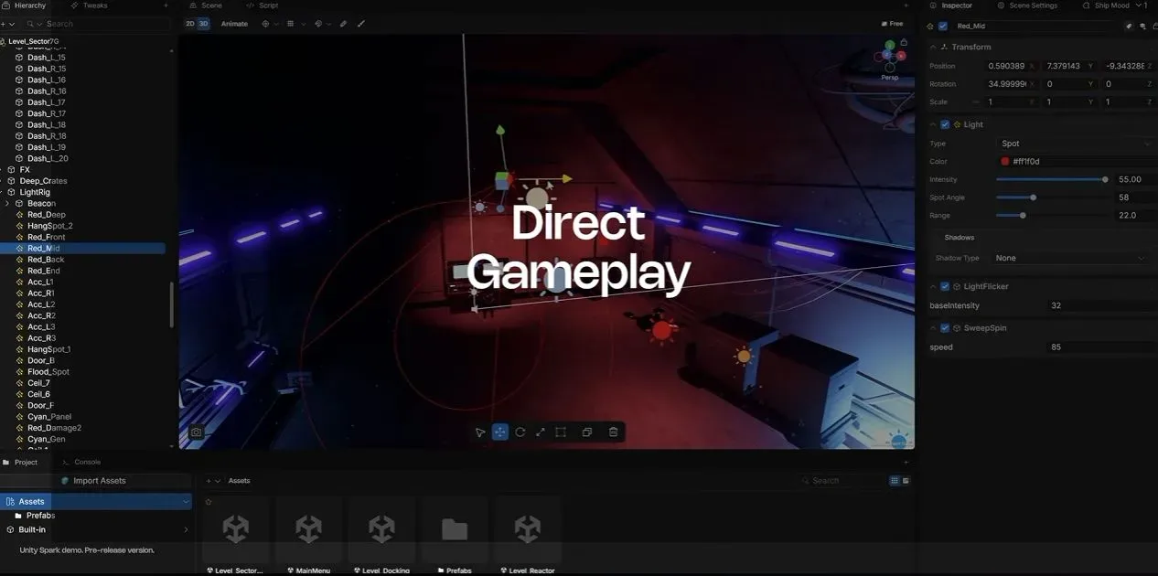
Task: Expand the Built-in folder arrow
Action: [186, 529]
